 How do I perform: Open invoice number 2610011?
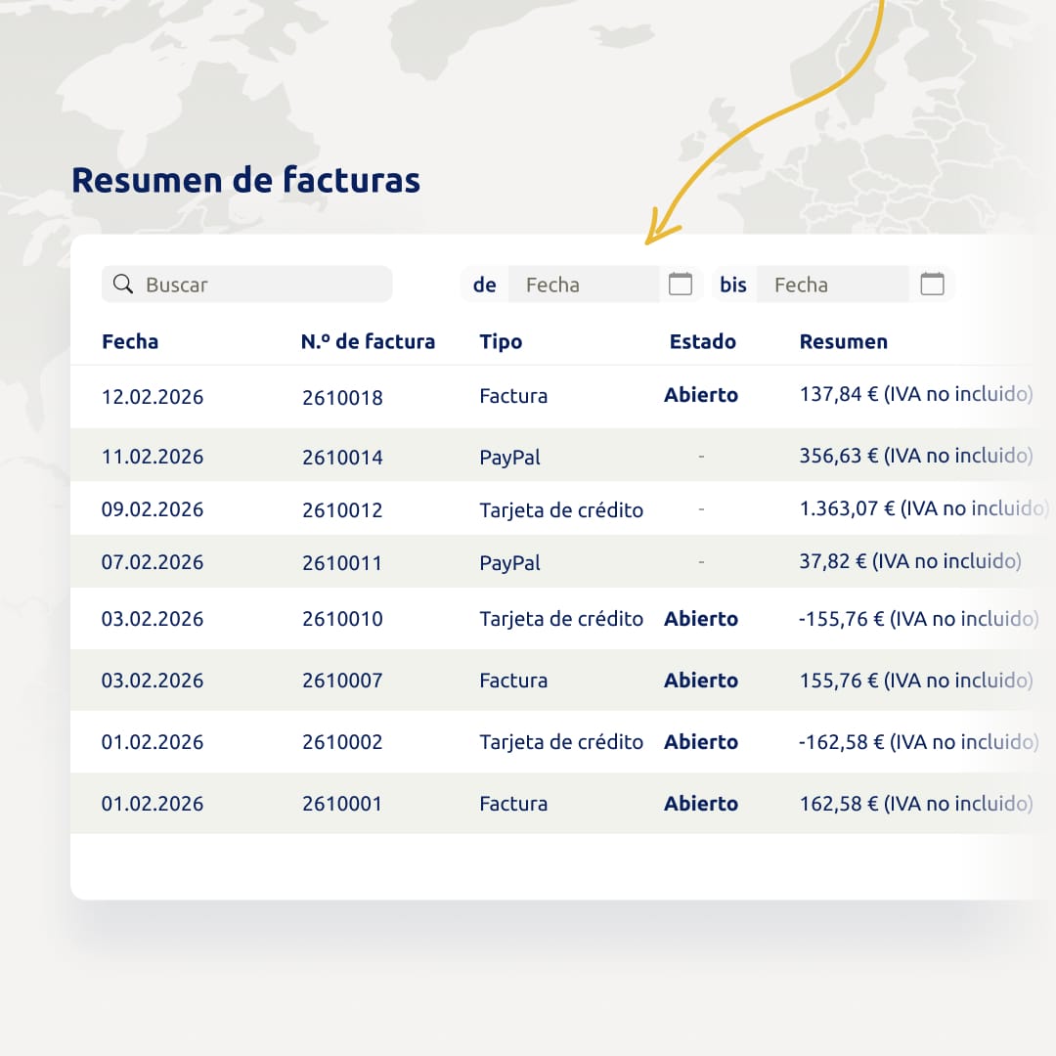pyautogui.click(x=342, y=562)
